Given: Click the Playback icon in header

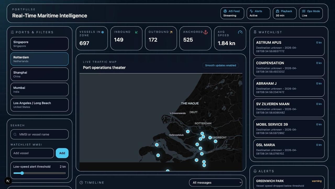Looking at the screenshot, I should click(x=277, y=11).
